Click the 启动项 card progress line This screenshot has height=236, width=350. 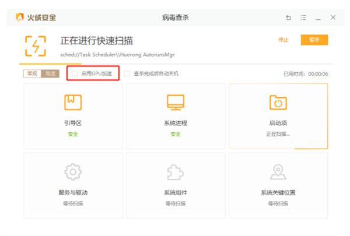pyautogui.click(x=311, y=149)
